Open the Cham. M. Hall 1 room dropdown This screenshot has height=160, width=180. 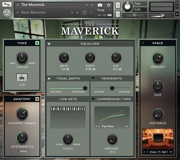pos(171,152)
